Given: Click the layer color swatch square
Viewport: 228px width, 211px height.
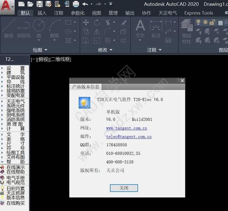Looking at the screenshot, I should [x=220, y=23].
